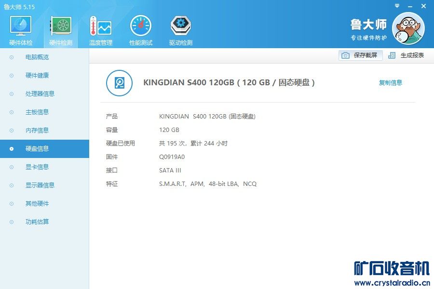434x289 pixels.
Task: Open the title bar dropdown menu arrow
Action: coord(397,6)
